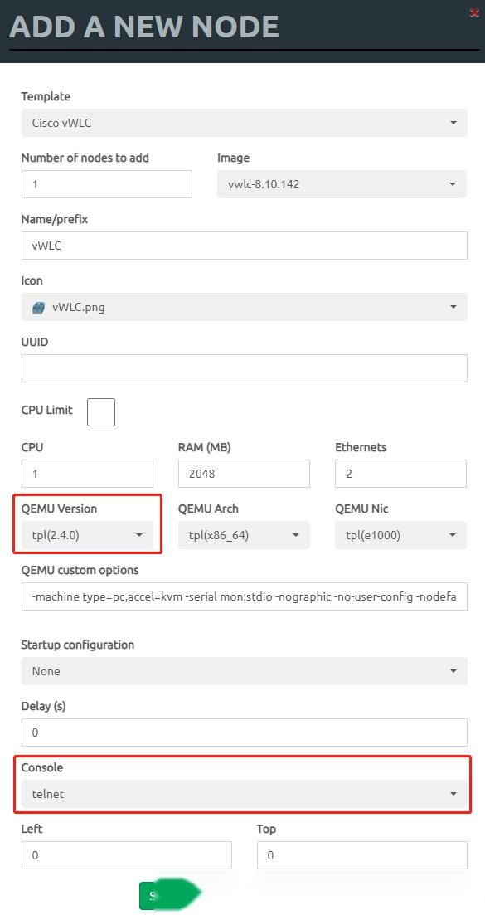Open the Image dropdown showing vwlc-8.10.142
Image resolution: width=485 pixels, height=915 pixels.
[x=342, y=183]
